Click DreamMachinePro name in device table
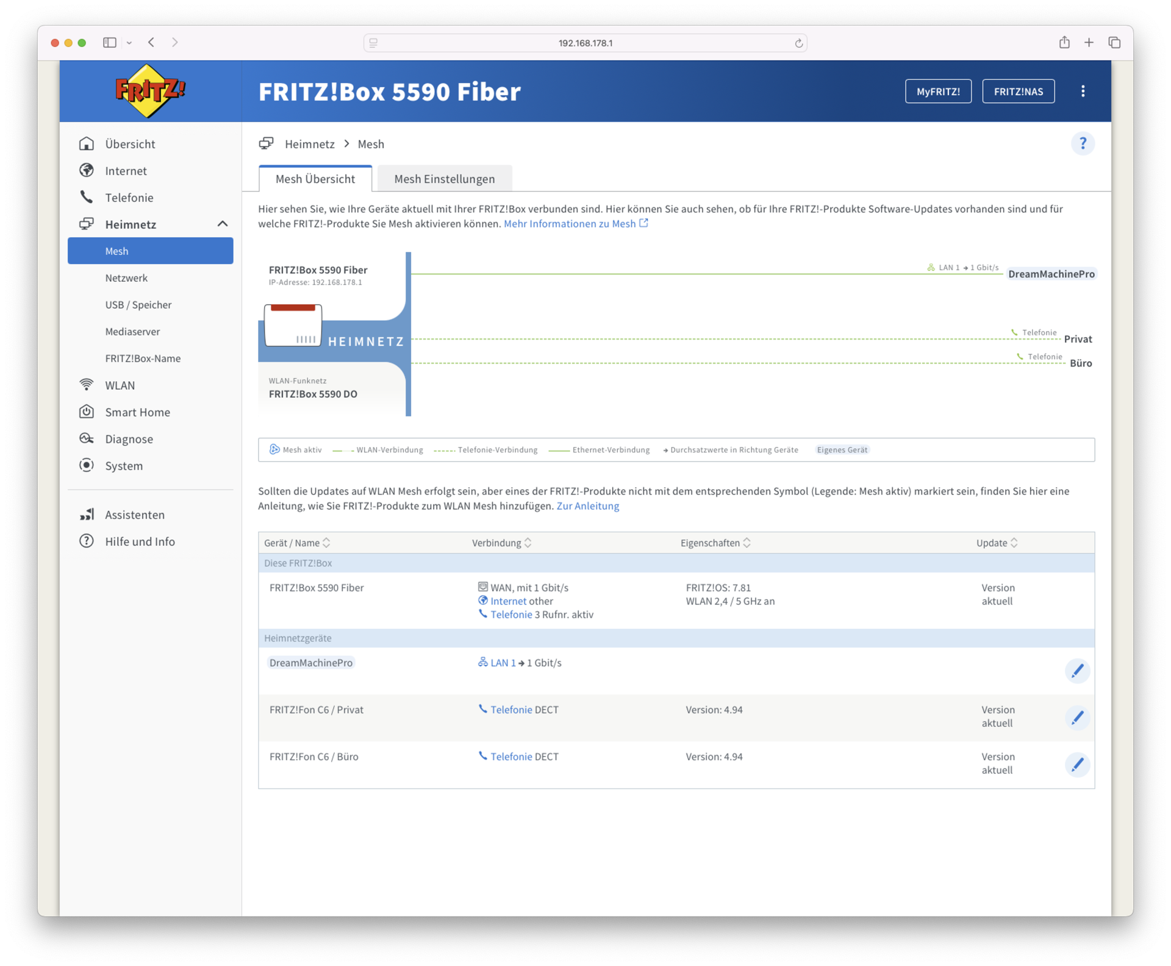Viewport: 1171px width, 966px height. (x=311, y=663)
